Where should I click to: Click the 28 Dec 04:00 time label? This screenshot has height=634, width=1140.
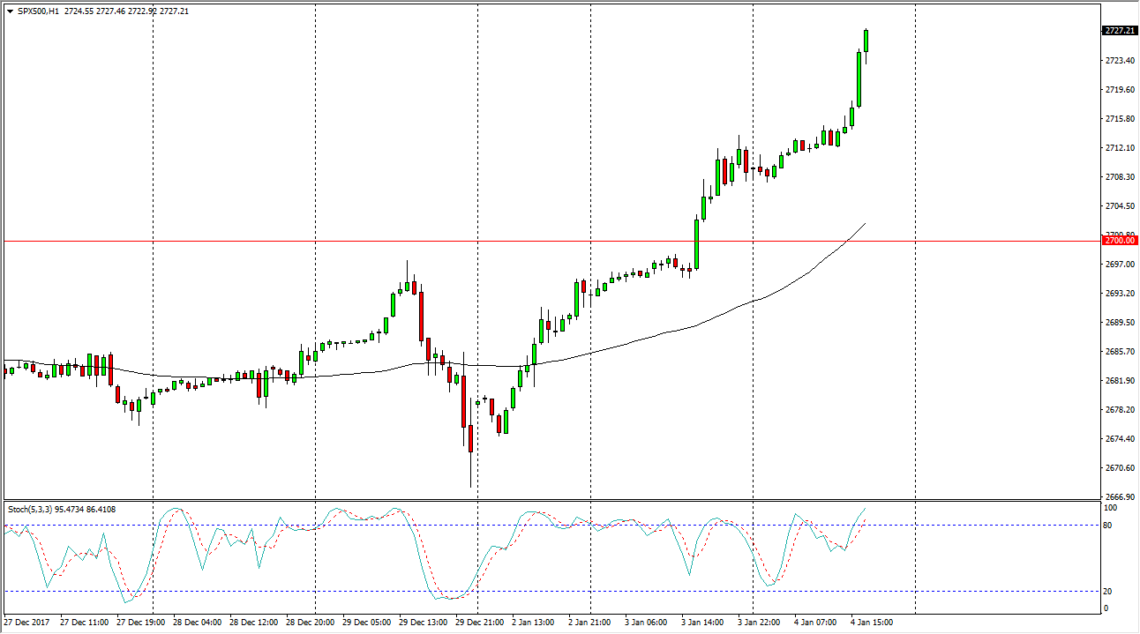(197, 622)
